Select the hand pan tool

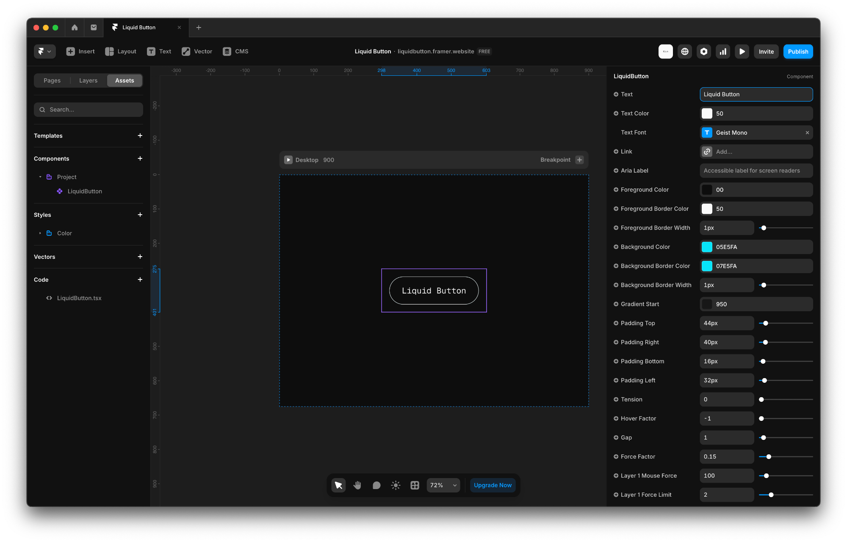357,485
